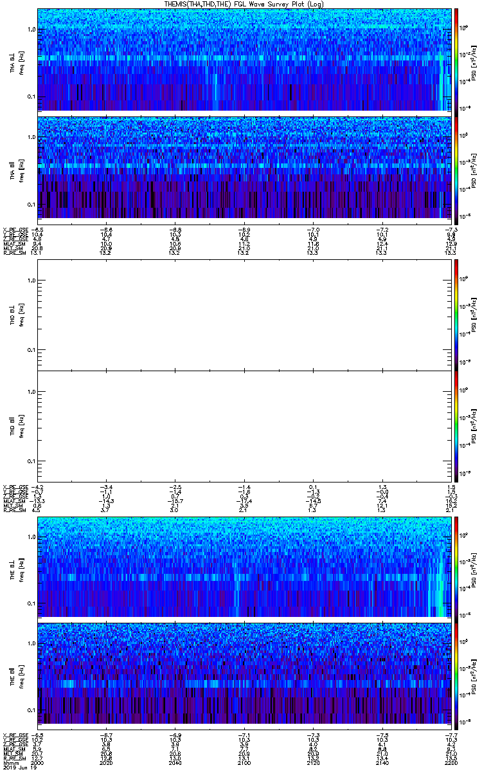The height and width of the screenshot is (772, 482).
Task: Click the empty THD B∥ panel
Action: click(244, 426)
